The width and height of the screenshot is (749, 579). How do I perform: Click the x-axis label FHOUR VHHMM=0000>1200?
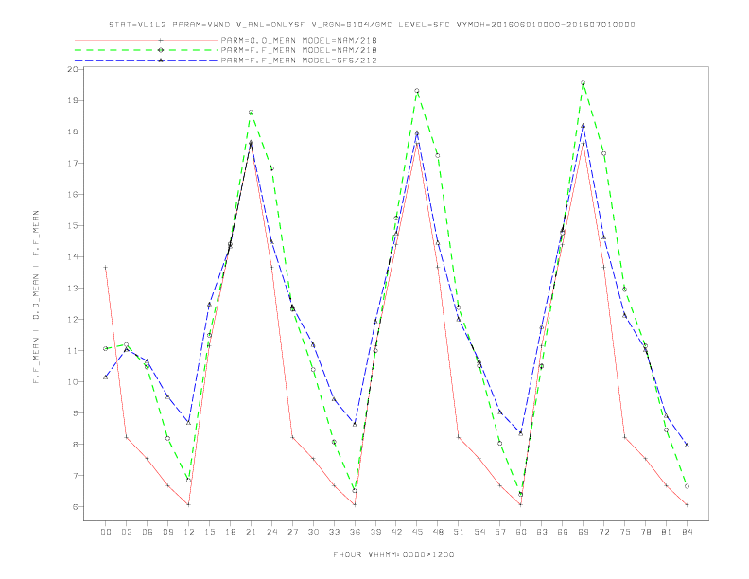coord(393,554)
